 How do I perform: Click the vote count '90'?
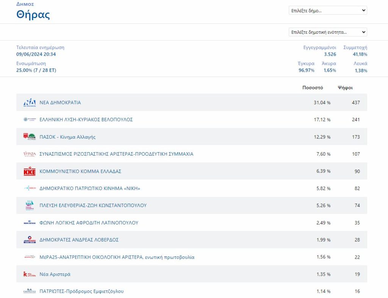coord(357,171)
